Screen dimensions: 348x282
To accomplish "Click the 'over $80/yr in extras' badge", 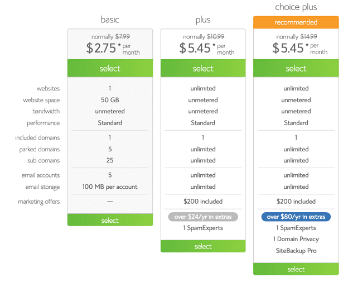I will [296, 216].
